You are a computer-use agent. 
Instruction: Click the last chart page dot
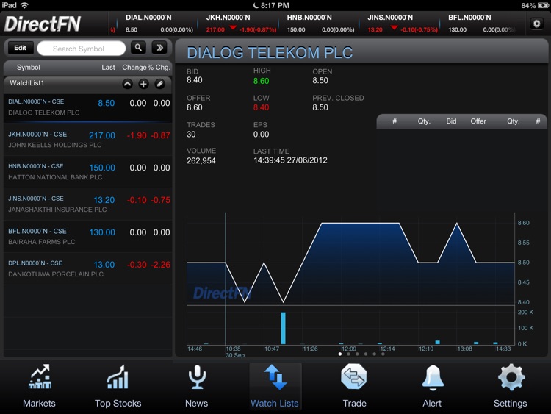click(x=383, y=354)
